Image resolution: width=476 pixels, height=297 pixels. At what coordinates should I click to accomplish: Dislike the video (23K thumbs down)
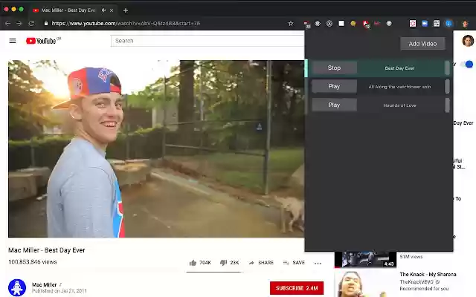(230, 263)
